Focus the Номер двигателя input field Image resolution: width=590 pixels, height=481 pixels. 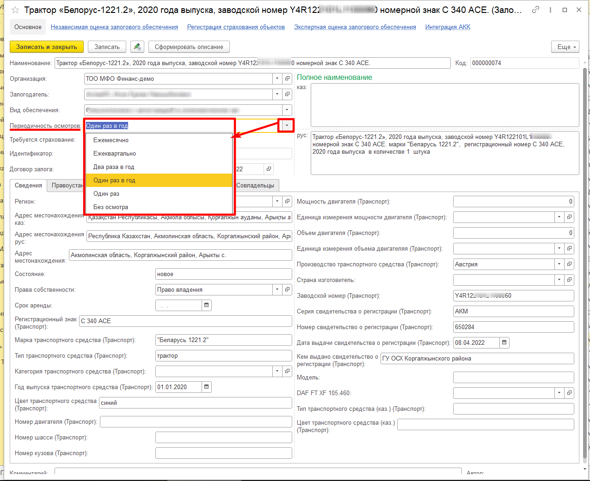[196, 421]
